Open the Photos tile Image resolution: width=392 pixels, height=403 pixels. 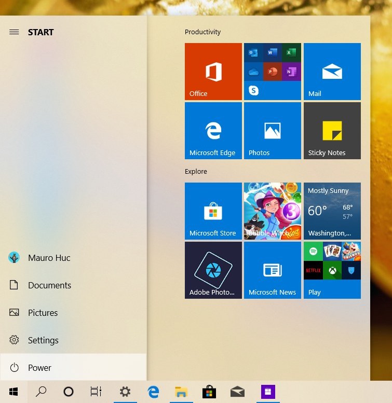[273, 131]
